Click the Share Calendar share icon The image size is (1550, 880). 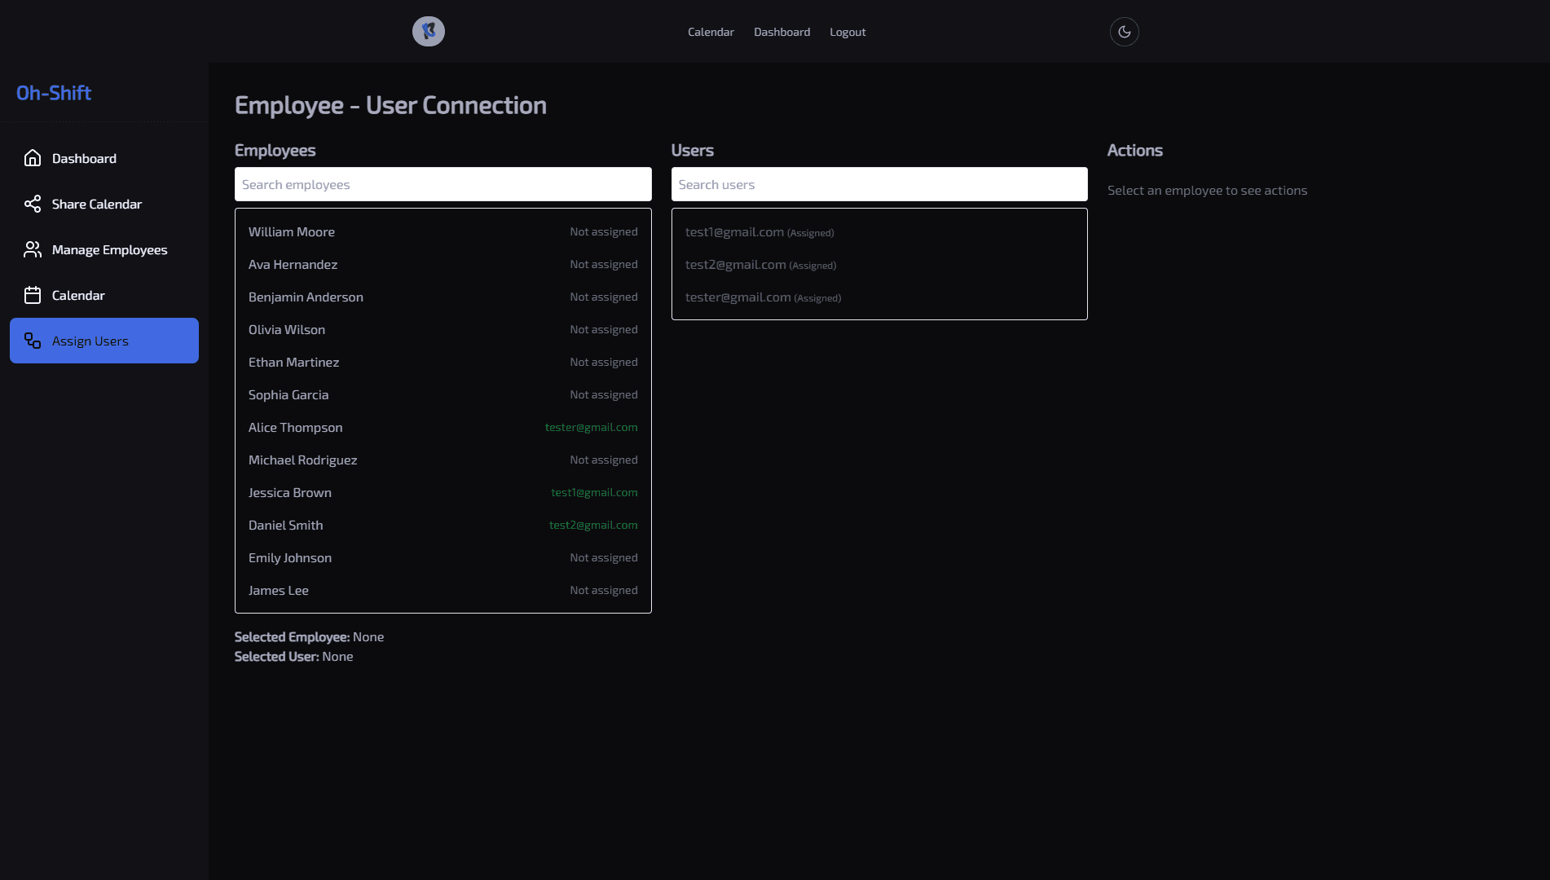[x=33, y=204]
